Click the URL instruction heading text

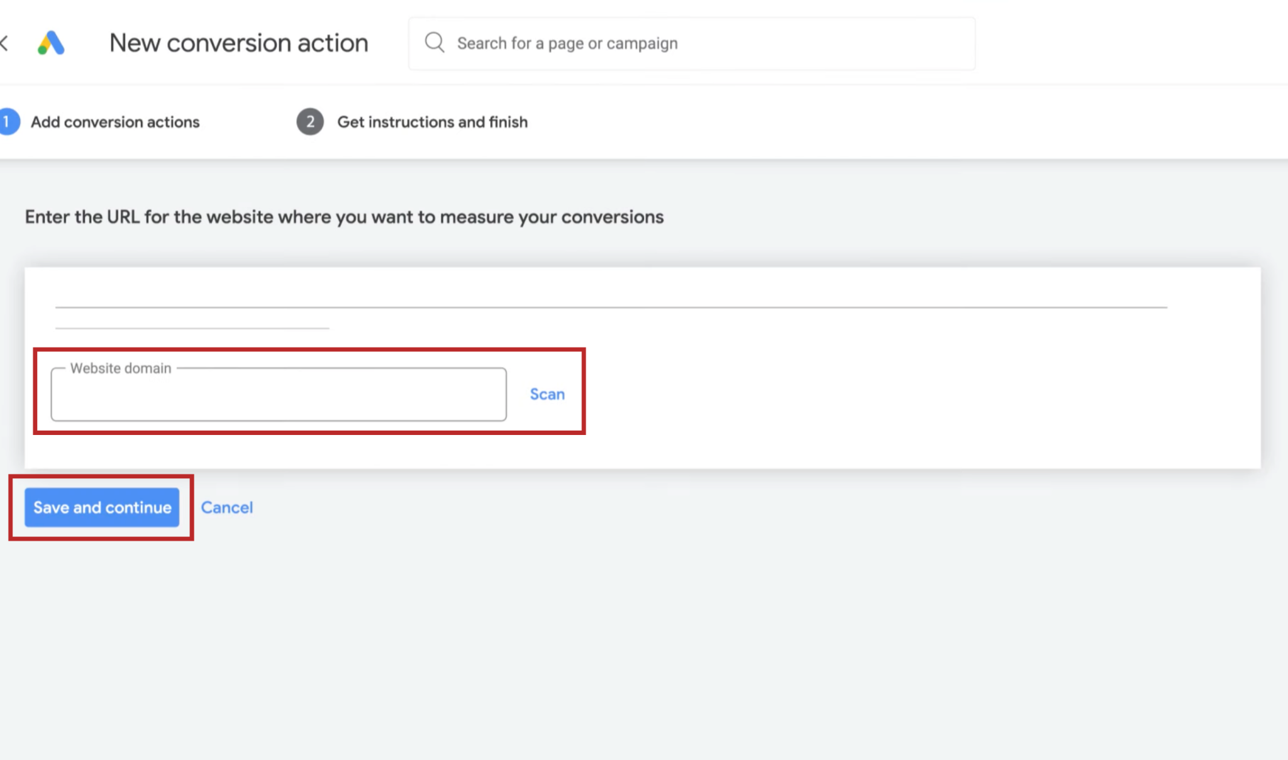pos(344,216)
